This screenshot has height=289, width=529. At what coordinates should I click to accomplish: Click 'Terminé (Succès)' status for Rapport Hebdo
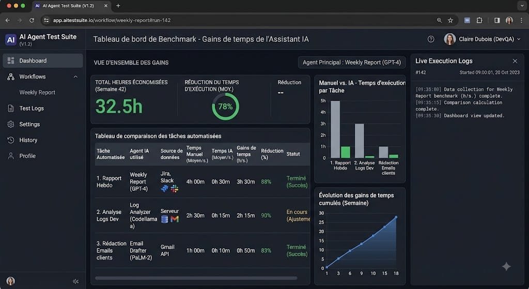point(297,181)
